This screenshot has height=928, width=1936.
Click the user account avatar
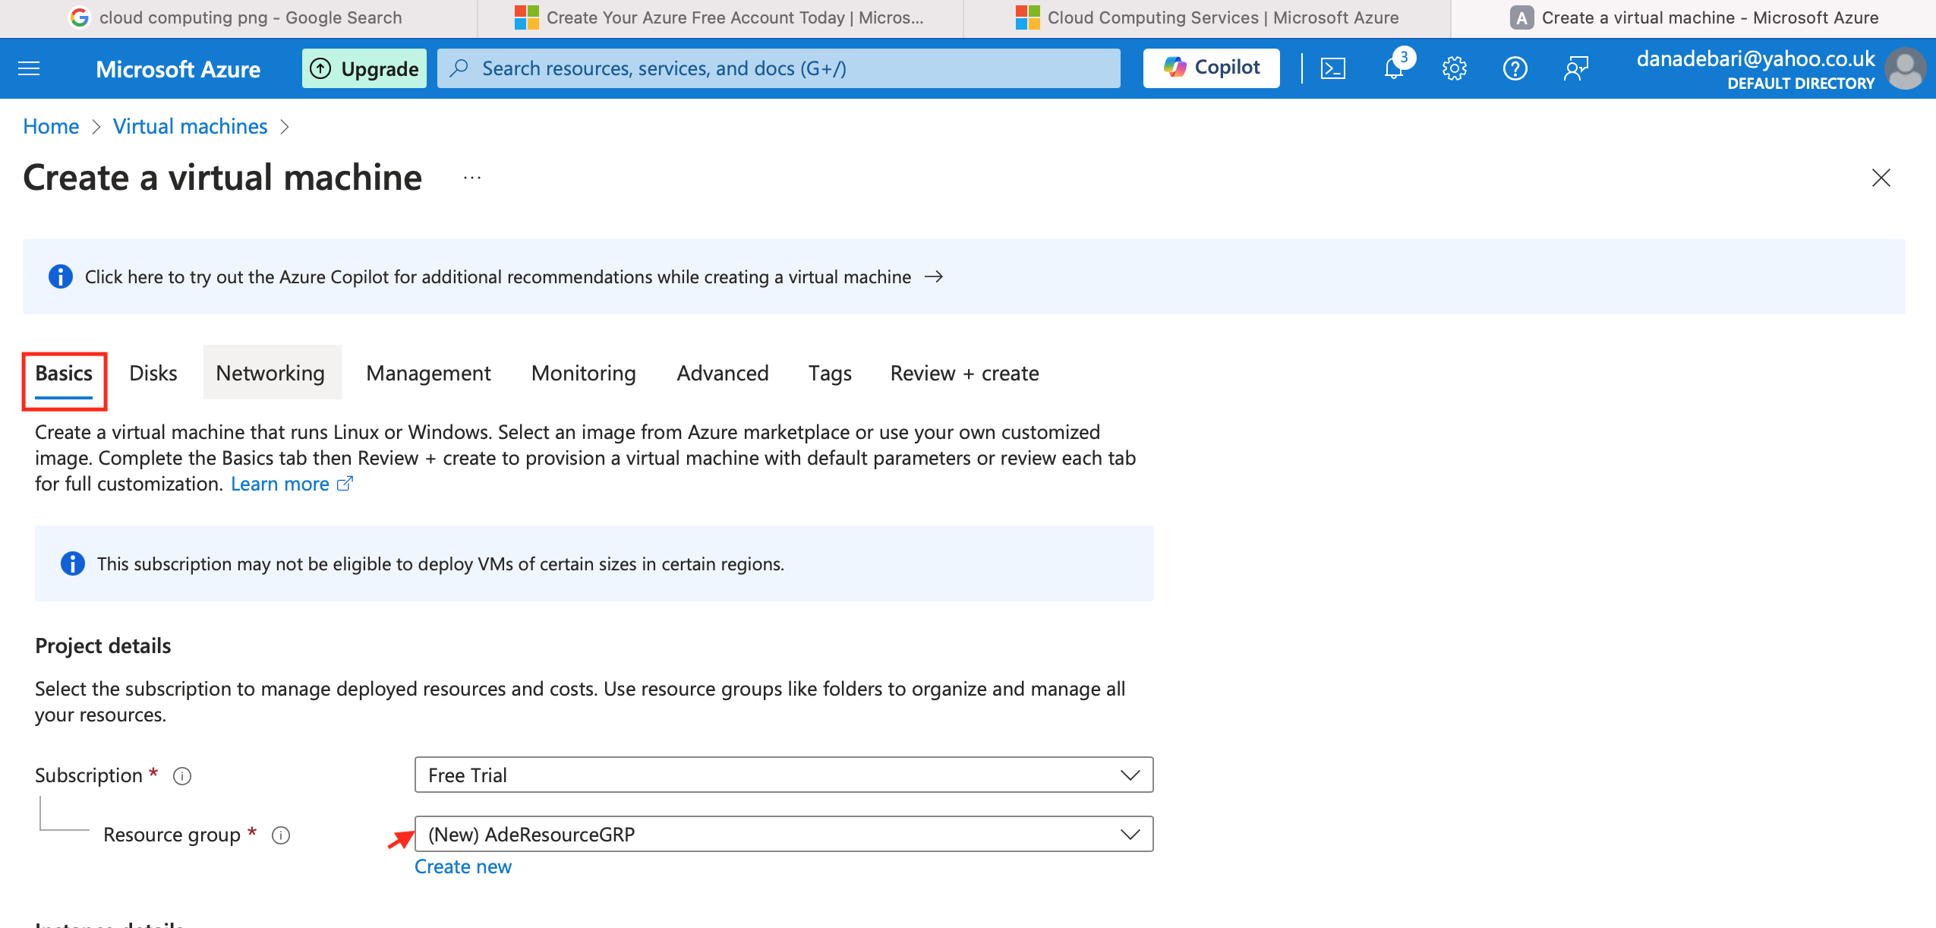(1904, 69)
